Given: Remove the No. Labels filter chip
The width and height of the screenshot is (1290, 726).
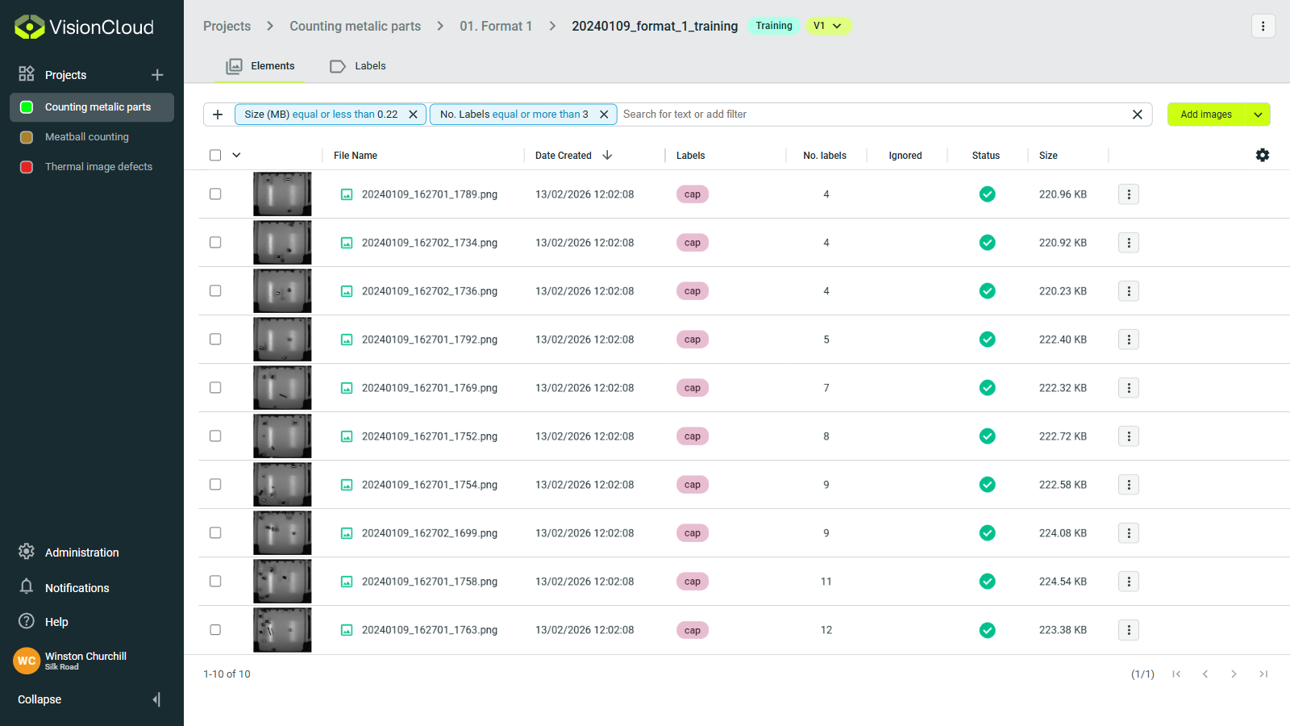Looking at the screenshot, I should click(x=604, y=115).
